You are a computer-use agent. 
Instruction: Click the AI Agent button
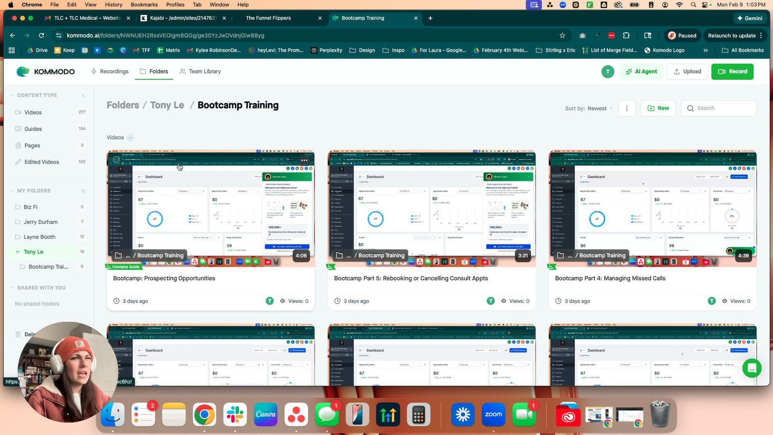pos(642,72)
